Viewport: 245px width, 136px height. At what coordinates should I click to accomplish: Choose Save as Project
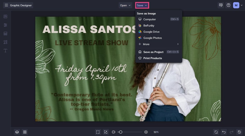tap(159, 52)
